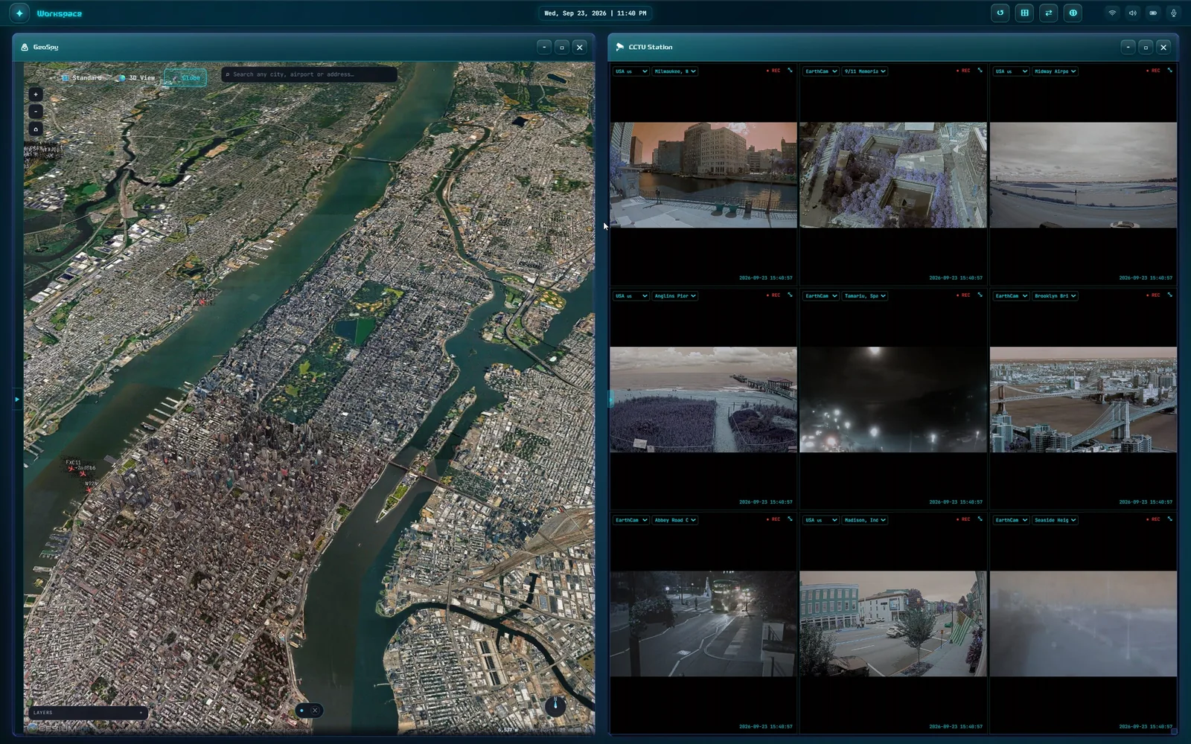Switch map to Standard view
This screenshot has width=1191, height=744.
tap(83, 77)
